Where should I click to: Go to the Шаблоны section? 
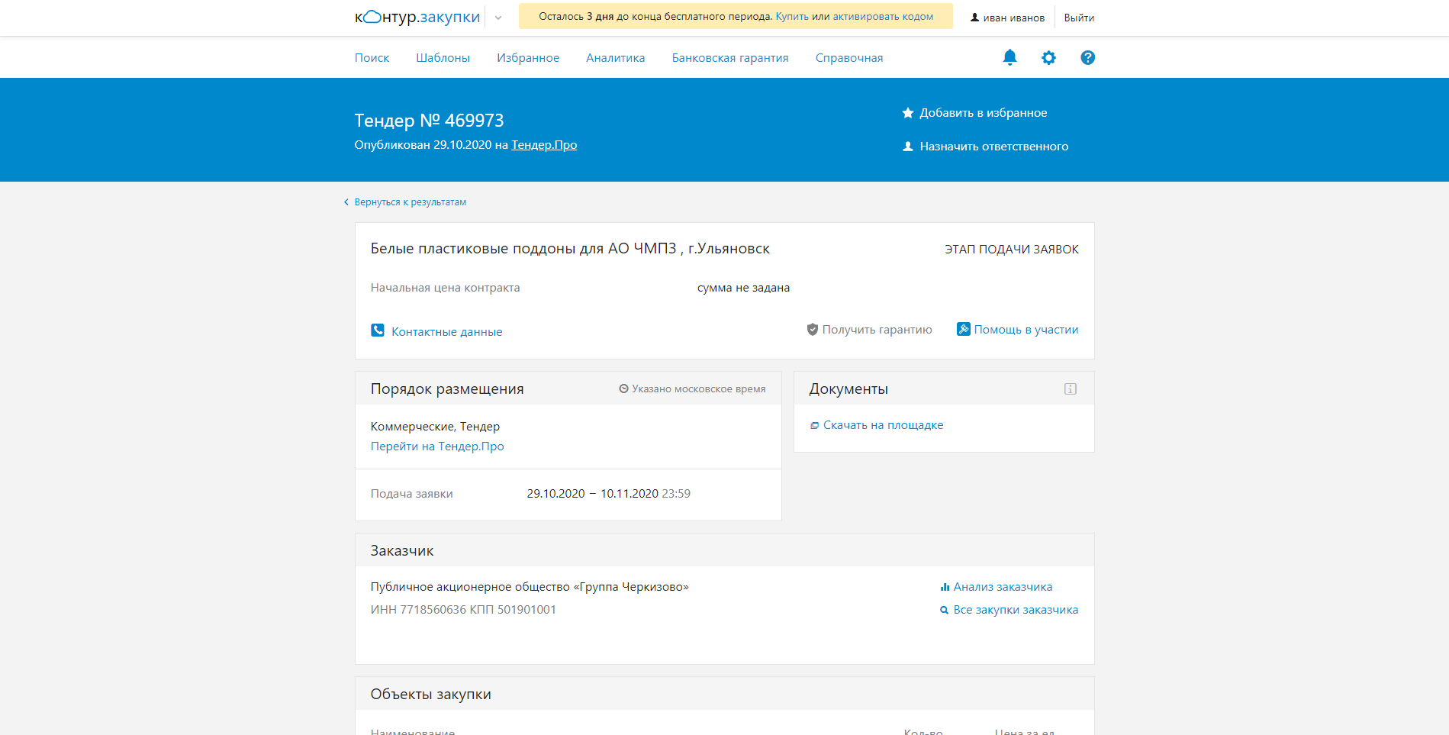click(x=443, y=58)
